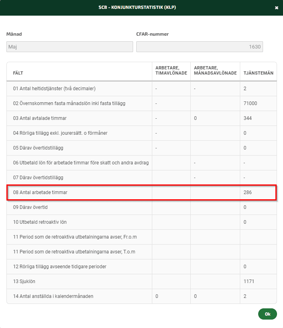Select the 12 Rörliga tillägg avseende tidigare perioder row

coord(141,267)
